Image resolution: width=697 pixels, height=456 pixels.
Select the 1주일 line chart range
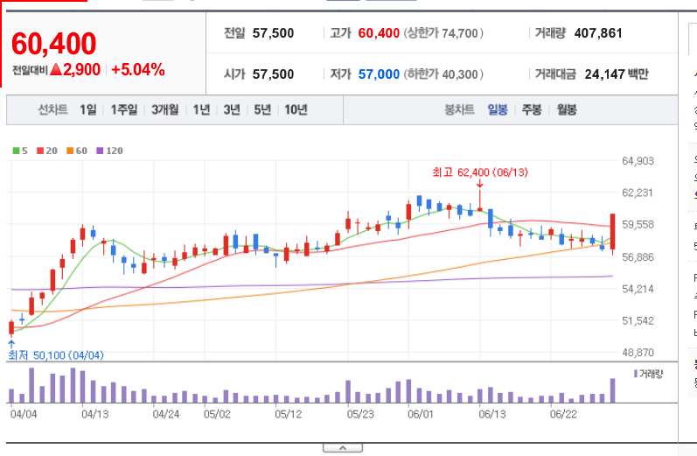[x=124, y=109]
